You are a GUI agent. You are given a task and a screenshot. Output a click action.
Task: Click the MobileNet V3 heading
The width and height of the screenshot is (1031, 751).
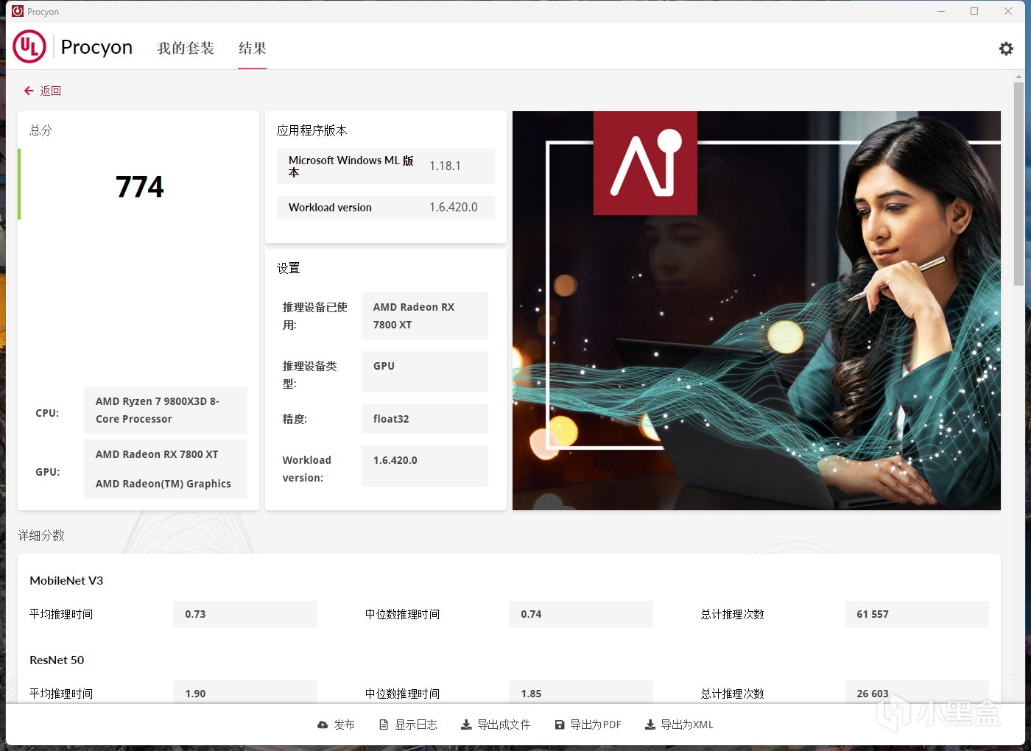[x=66, y=580]
